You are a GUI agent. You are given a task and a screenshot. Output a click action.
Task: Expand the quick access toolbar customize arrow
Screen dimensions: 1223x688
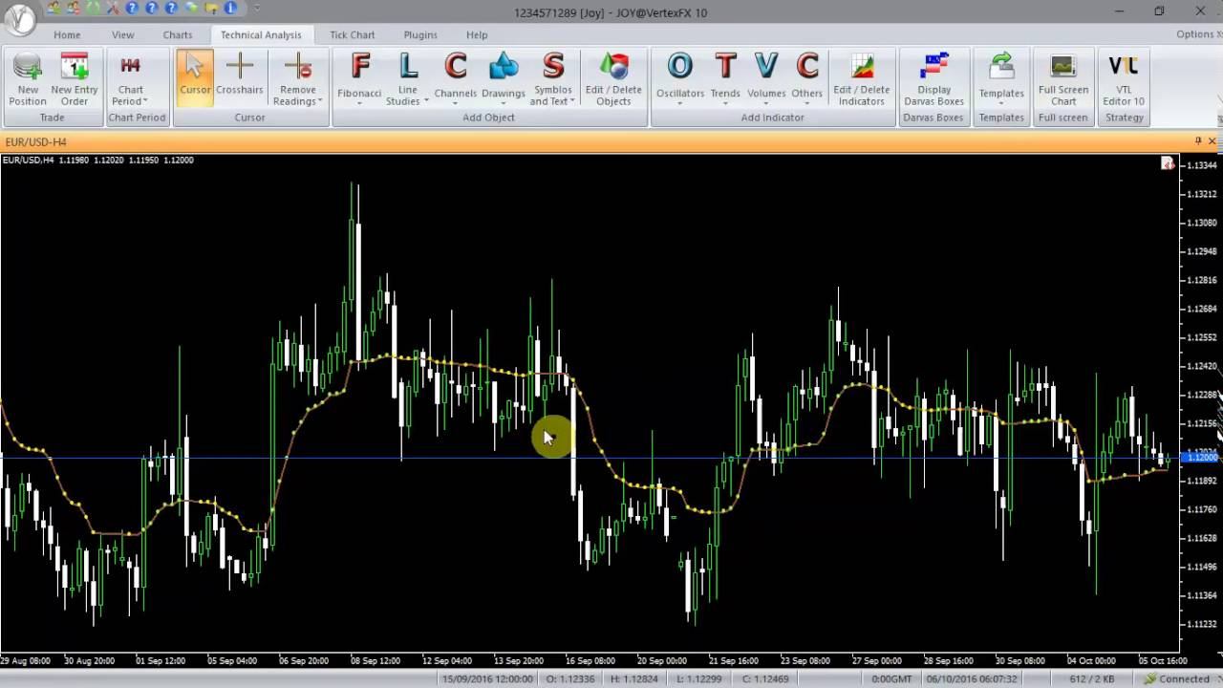coord(257,9)
